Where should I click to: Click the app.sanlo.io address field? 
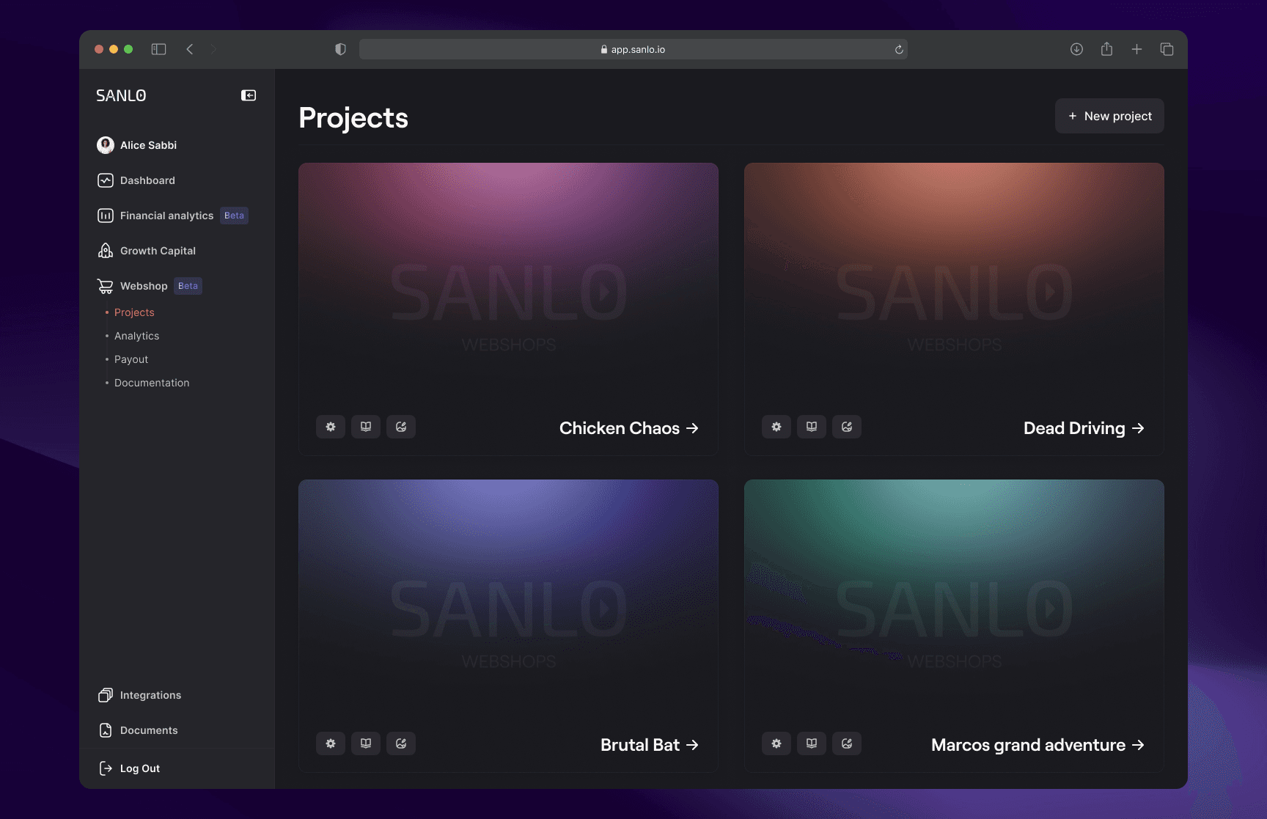coord(633,49)
